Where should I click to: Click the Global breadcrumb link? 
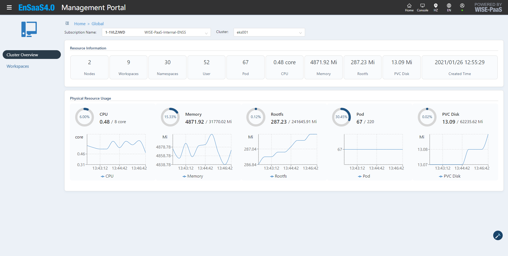[x=98, y=24]
